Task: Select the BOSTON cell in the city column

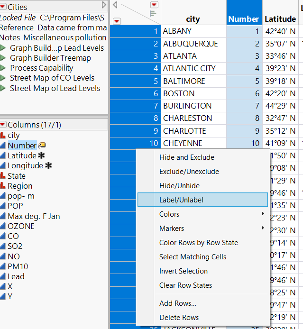Action: click(179, 93)
